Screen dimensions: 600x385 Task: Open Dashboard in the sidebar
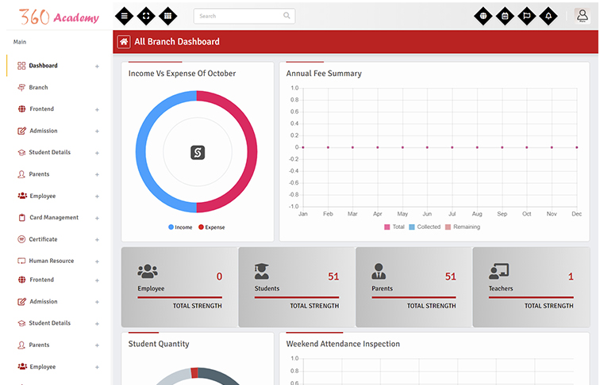point(43,66)
